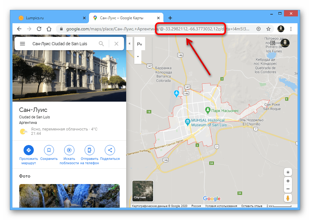Click the search magnifier icon

click(x=101, y=44)
